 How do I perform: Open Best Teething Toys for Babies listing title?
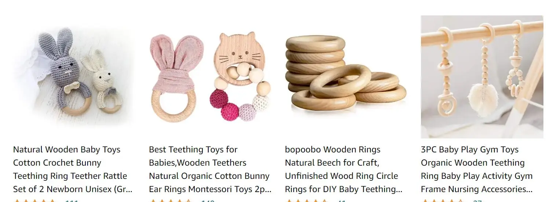[x=210, y=169]
